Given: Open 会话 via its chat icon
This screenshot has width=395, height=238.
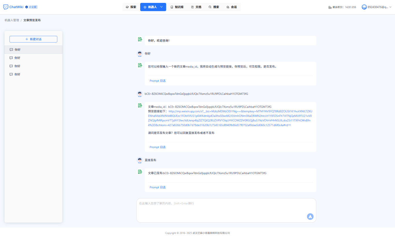Looking at the screenshot, I should (228, 7).
